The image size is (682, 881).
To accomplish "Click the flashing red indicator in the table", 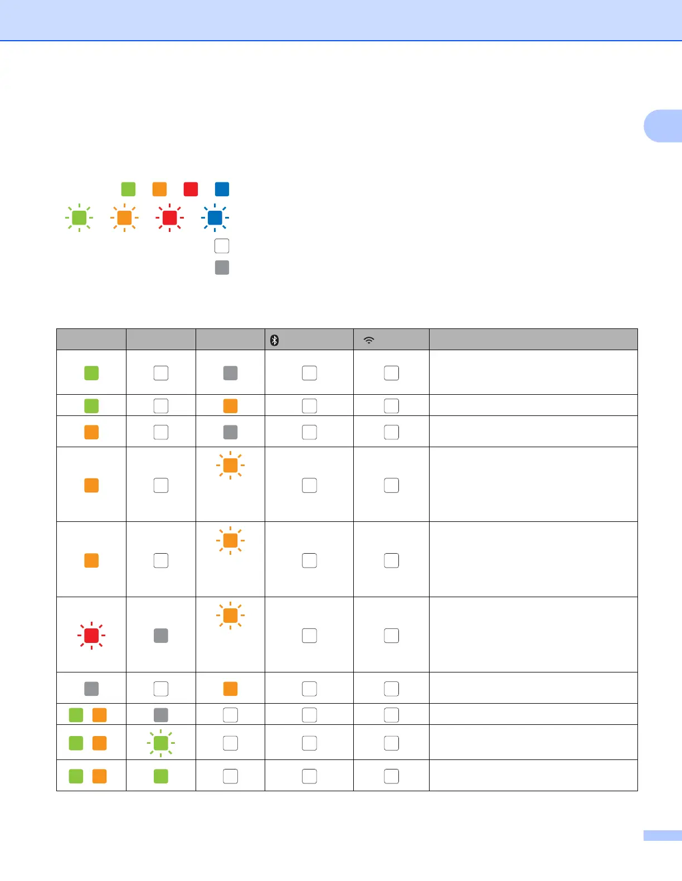I will (91, 635).
